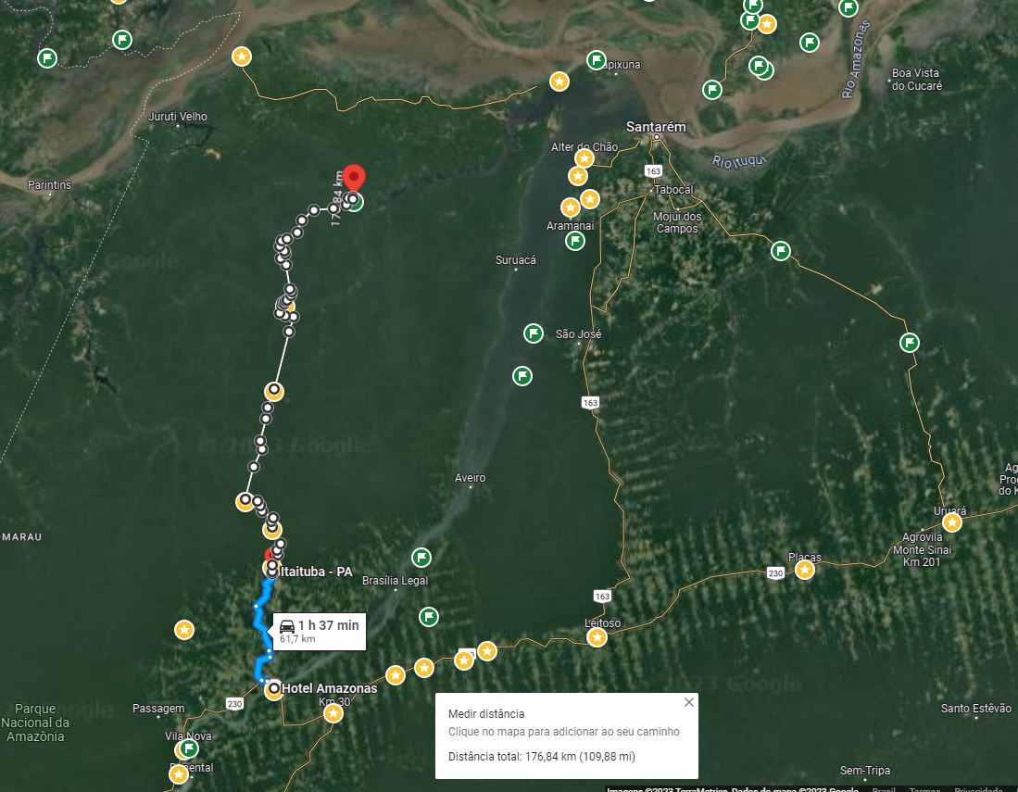The width and height of the screenshot is (1018, 792).
Task: Open the star marker at Leitoso
Action: coord(597,637)
